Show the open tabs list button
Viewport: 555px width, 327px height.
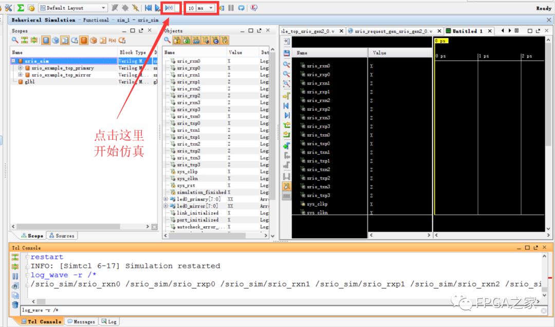516,31
